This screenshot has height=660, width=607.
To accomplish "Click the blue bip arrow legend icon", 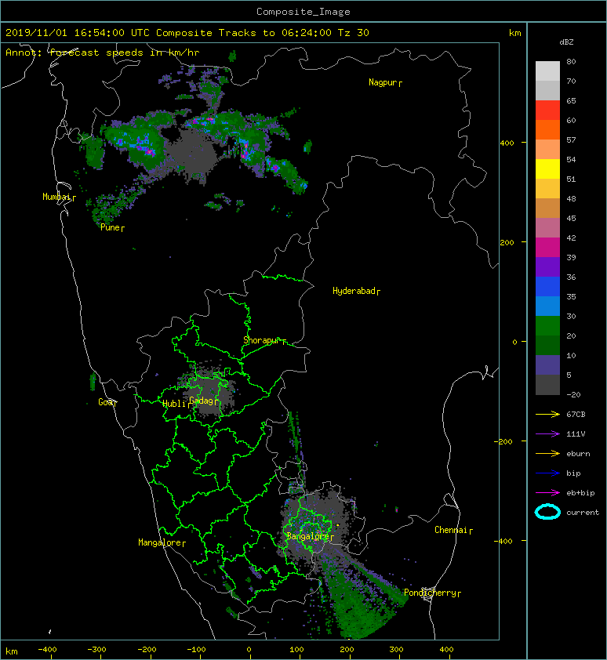I will click(x=547, y=473).
